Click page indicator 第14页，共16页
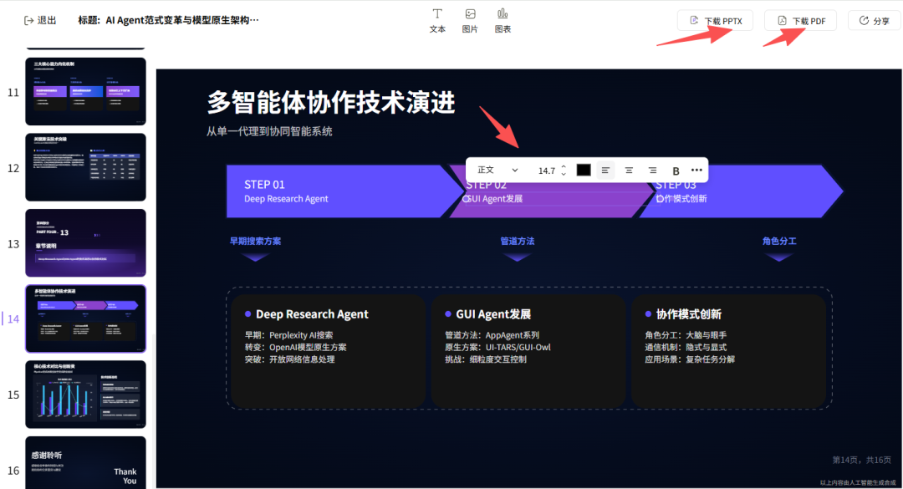The width and height of the screenshot is (903, 489). coord(861,460)
